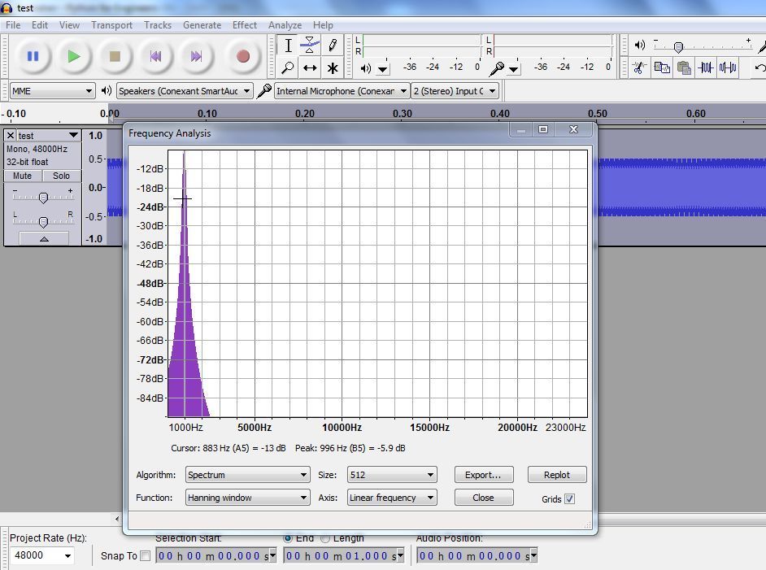Open the View menu
766x570 pixels.
(x=69, y=25)
